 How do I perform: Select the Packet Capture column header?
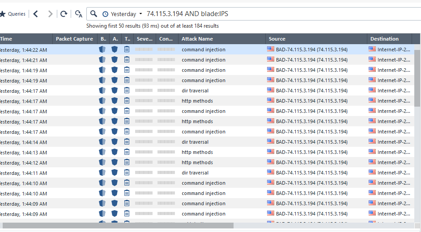pos(74,39)
